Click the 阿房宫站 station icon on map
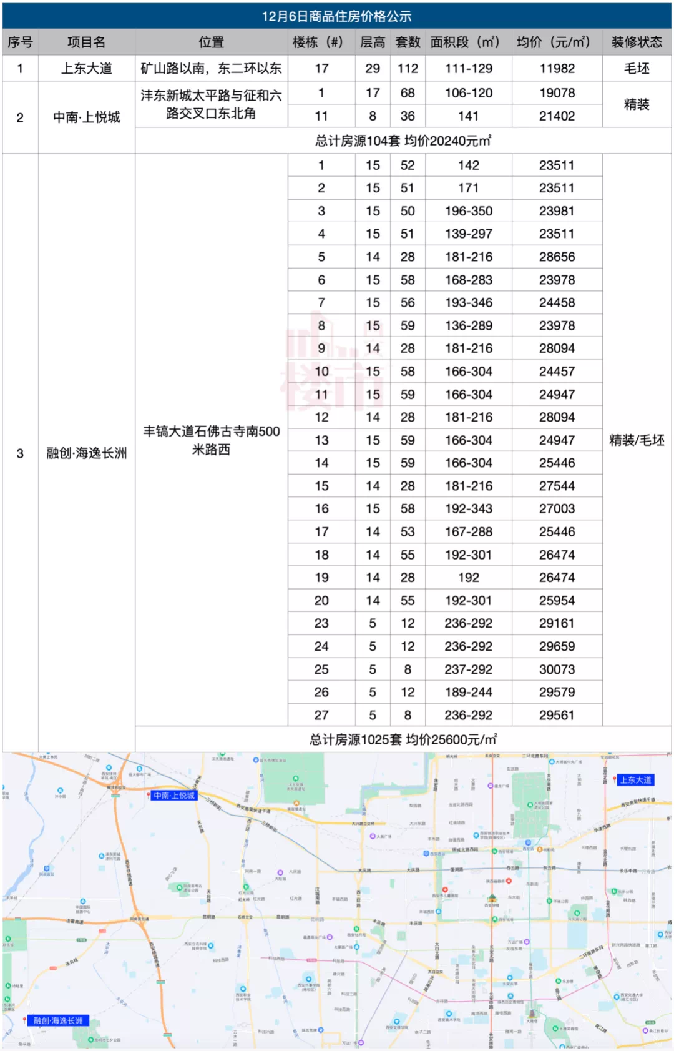 pyautogui.click(x=47, y=868)
